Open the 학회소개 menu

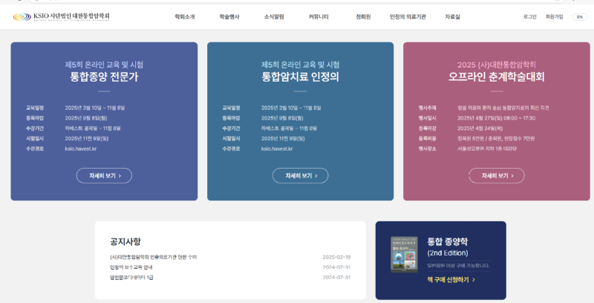click(x=184, y=16)
